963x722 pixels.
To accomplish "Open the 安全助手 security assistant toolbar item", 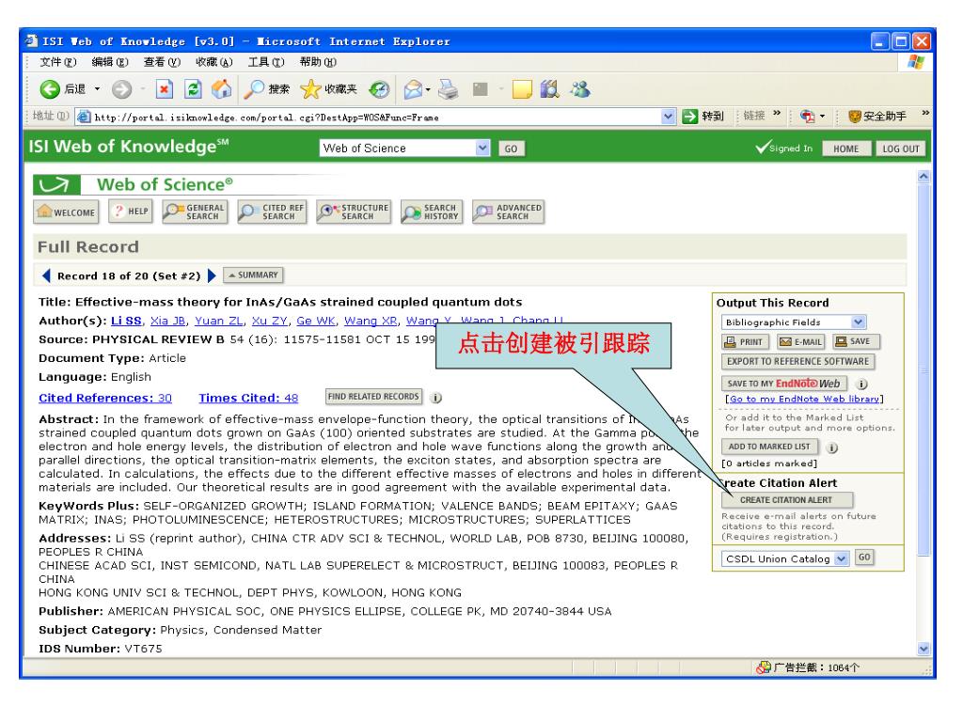I will coord(877,116).
